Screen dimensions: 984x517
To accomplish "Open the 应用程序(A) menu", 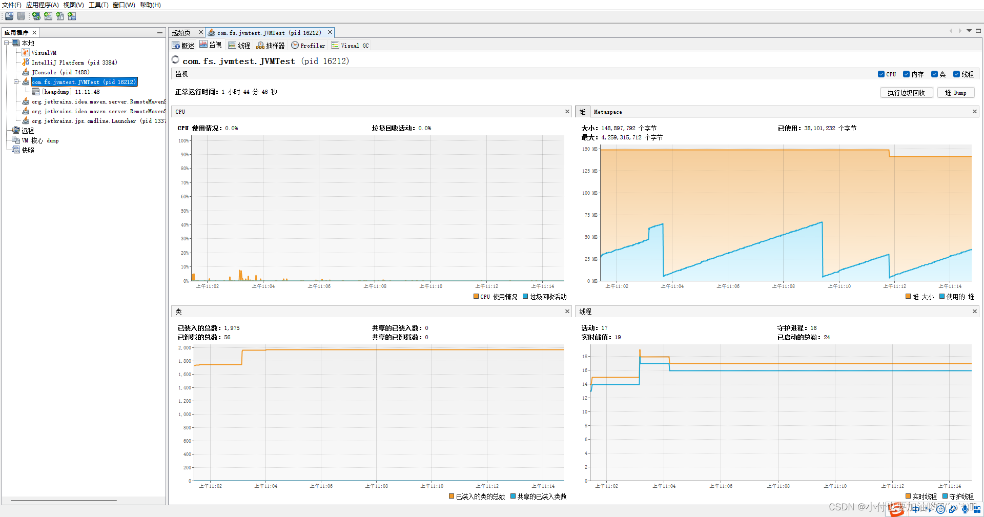I will (x=42, y=5).
